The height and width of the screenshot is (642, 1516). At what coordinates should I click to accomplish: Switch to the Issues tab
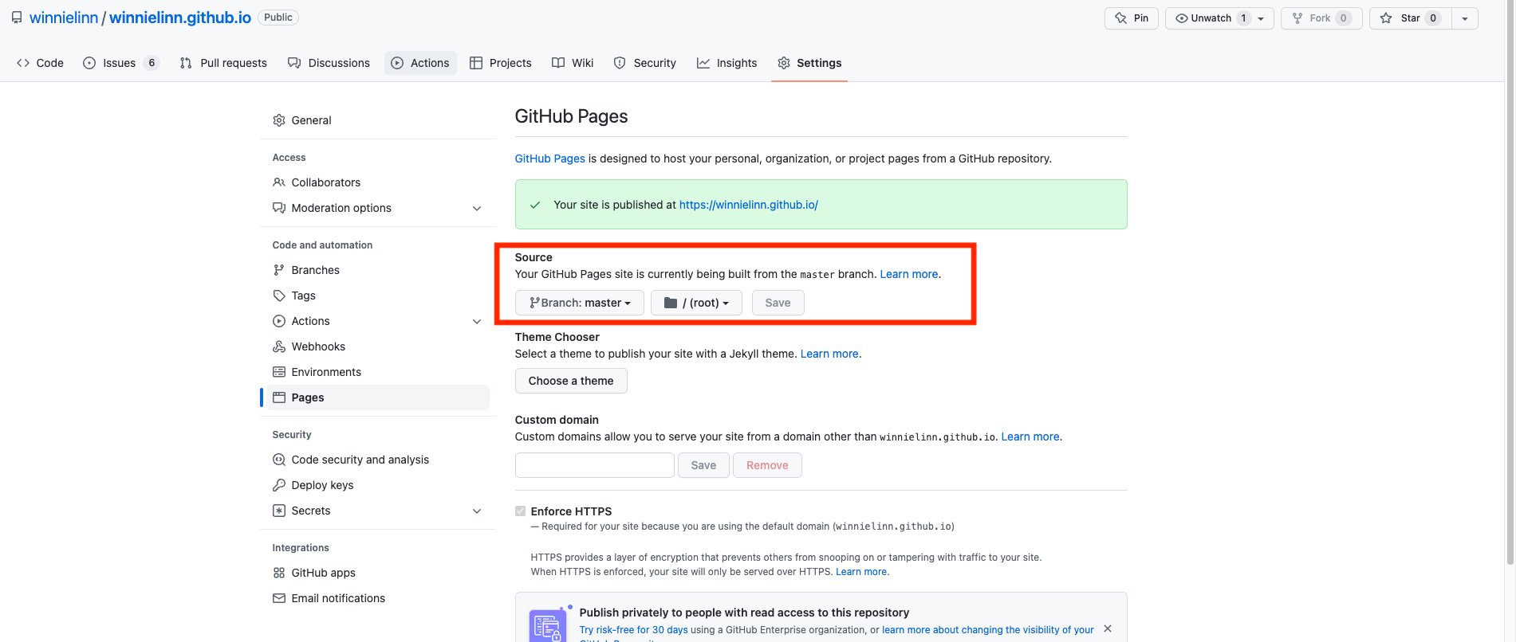pos(120,63)
